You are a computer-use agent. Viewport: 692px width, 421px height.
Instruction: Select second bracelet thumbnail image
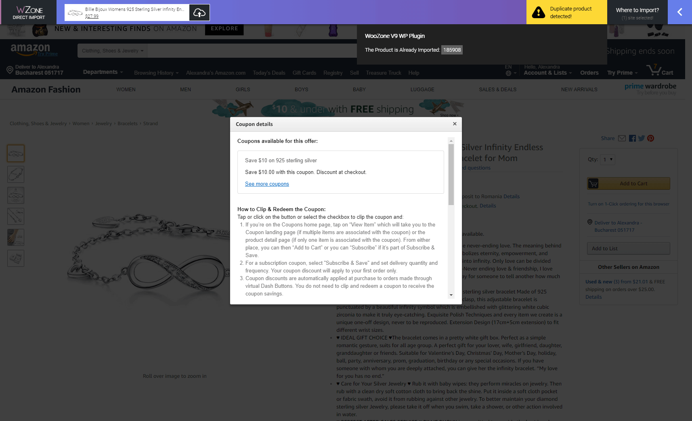16,174
